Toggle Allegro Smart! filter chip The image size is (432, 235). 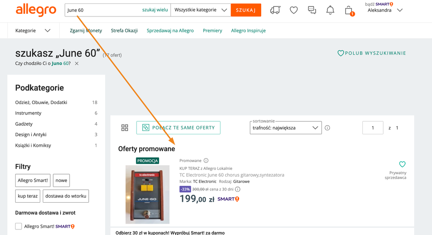click(33, 180)
